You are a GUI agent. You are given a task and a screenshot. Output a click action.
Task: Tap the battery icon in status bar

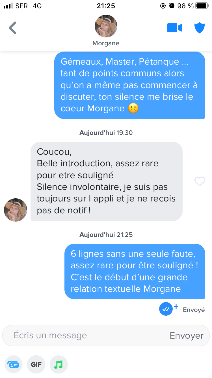[202, 6]
